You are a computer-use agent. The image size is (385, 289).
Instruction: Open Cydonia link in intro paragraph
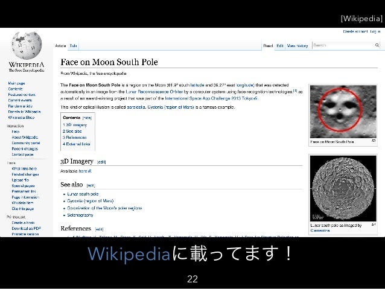click(171, 107)
